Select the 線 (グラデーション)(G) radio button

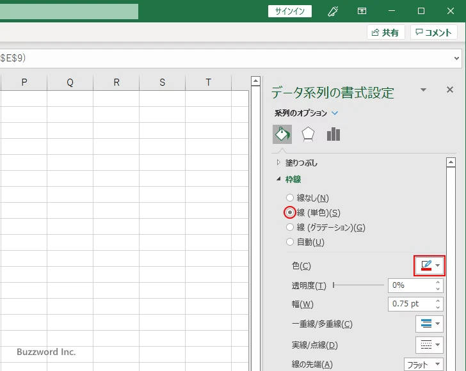pos(290,227)
